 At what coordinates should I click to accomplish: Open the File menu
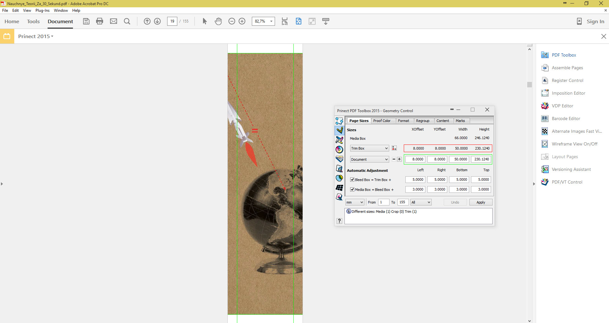(x=5, y=10)
